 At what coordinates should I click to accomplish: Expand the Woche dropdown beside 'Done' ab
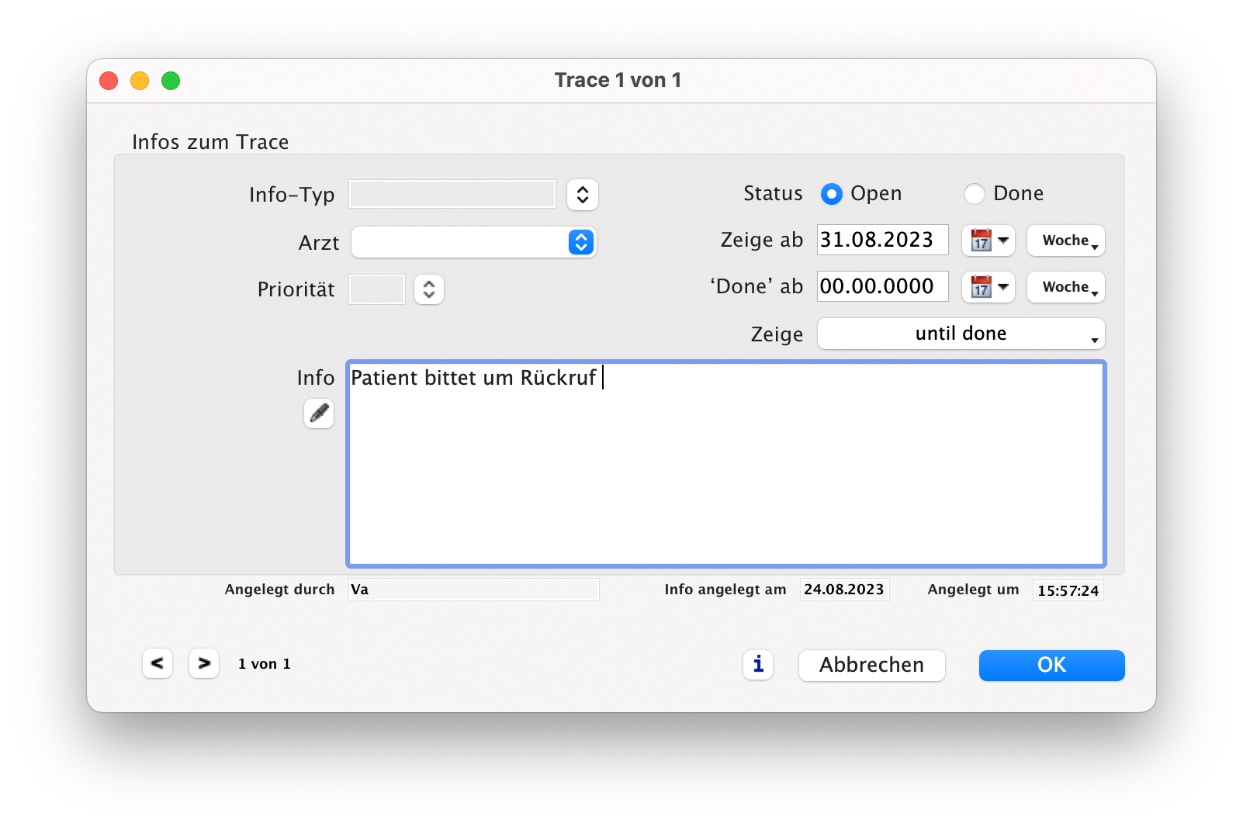(x=1066, y=287)
